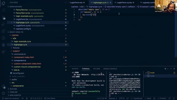This screenshot has width=177, height=100.
Task: Collapse the cypress folder
Action: (15, 35)
